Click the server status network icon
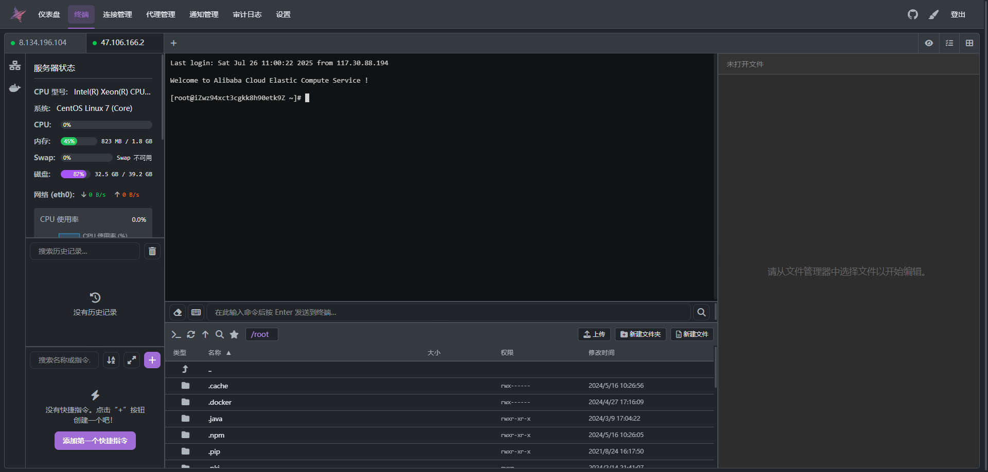The width and height of the screenshot is (988, 472). [x=15, y=65]
